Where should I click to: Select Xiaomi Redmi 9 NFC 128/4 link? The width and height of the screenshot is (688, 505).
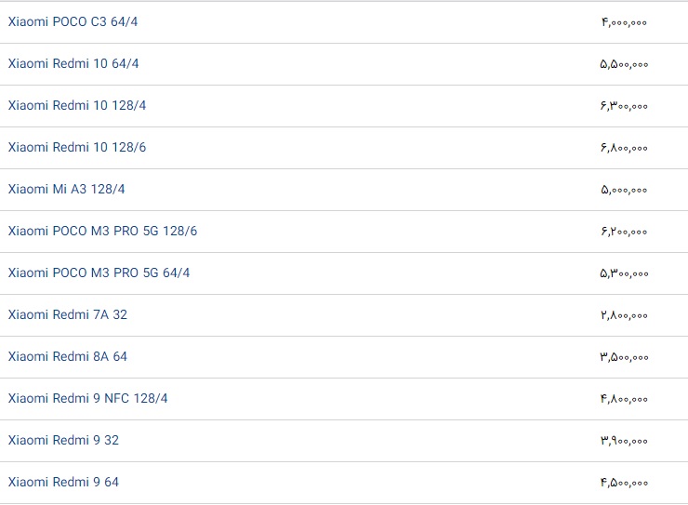pyautogui.click(x=88, y=398)
